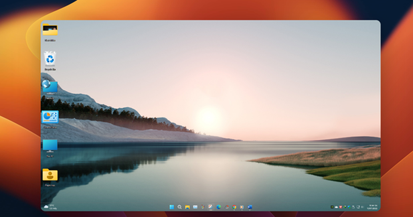
Task: Open the Windows Start button
Action: pyautogui.click(x=172, y=207)
